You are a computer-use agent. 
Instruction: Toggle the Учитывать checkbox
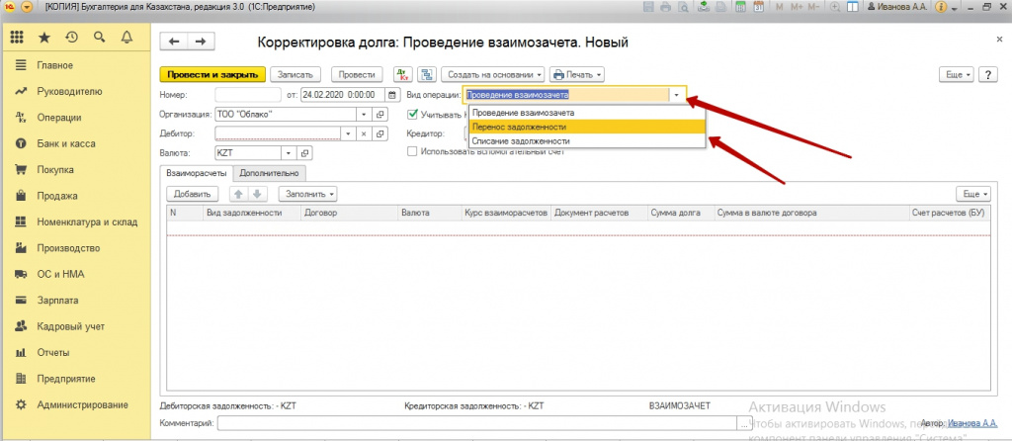(x=412, y=115)
